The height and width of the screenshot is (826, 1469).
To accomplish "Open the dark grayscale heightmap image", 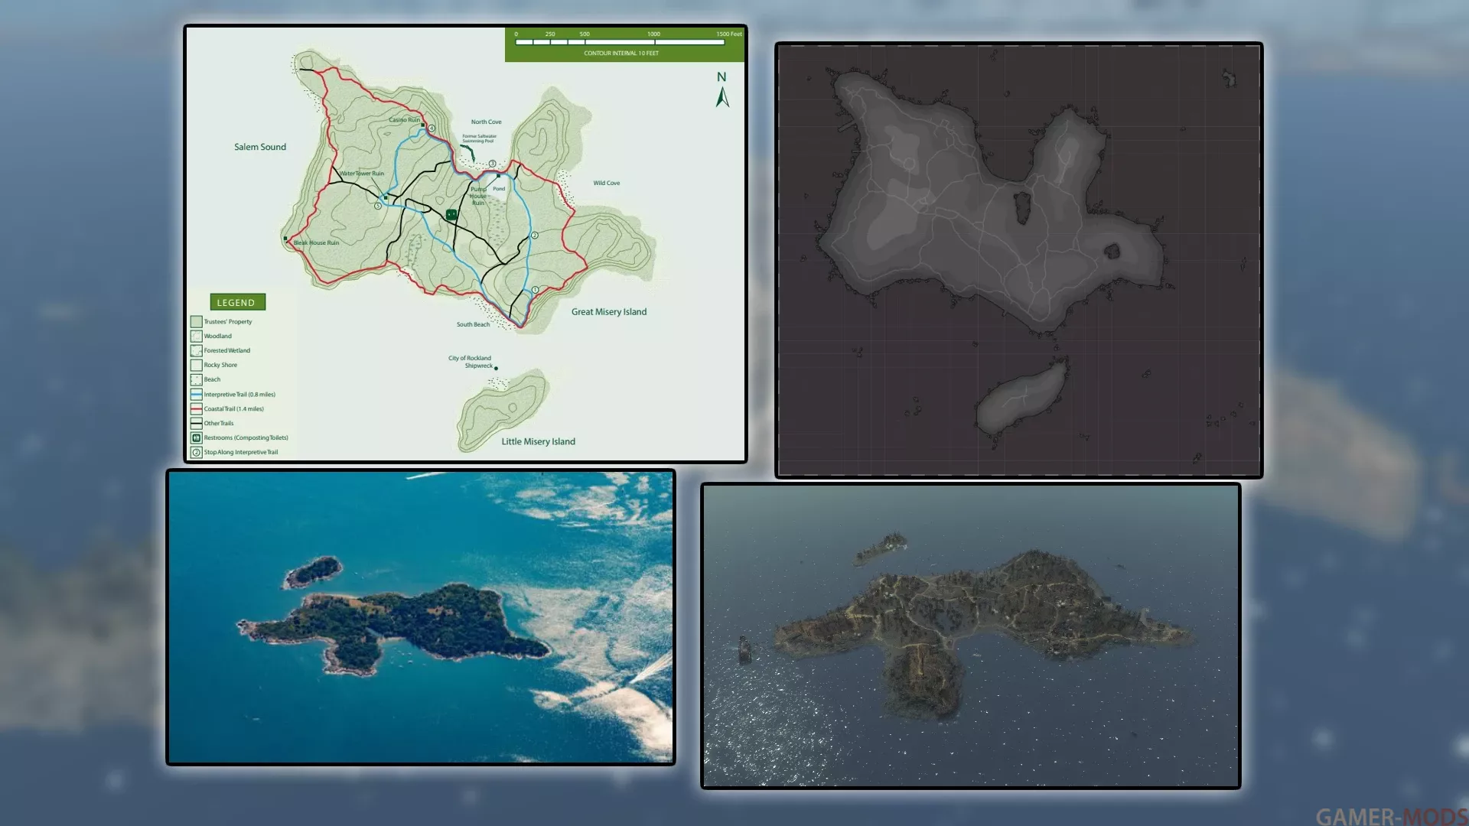I will pos(1018,260).
